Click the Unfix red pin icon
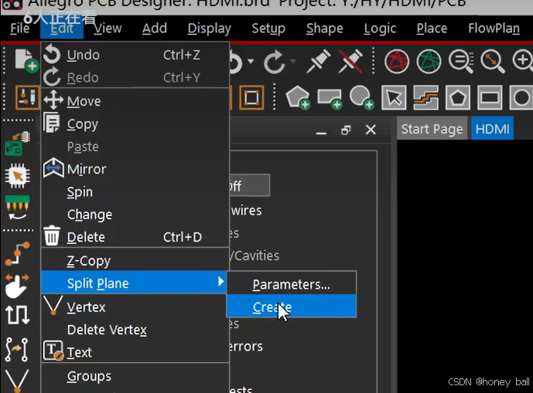Image resolution: width=533 pixels, height=393 pixels. 350,61
